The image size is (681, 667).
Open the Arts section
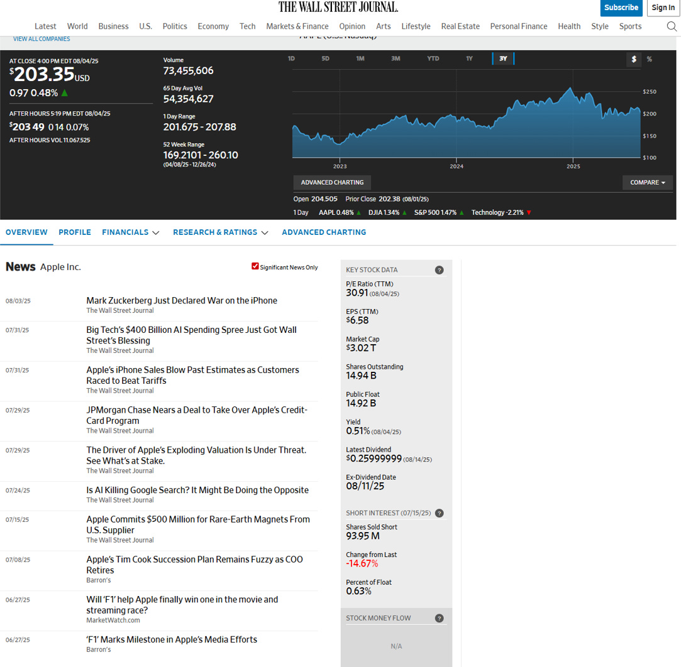[384, 26]
